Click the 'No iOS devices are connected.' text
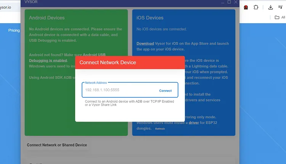Image resolution: width=286 pixels, height=164 pixels. [x=162, y=29]
